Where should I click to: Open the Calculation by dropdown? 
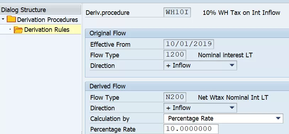pyautogui.click(x=278, y=118)
